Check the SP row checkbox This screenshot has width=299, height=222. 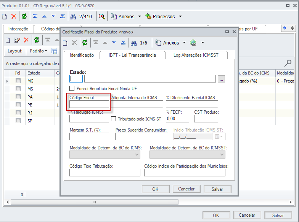(x=18, y=121)
